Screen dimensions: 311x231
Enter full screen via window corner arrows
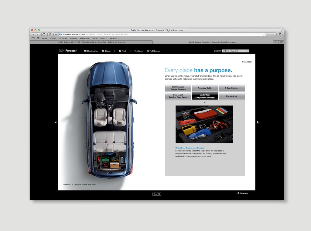point(282,30)
